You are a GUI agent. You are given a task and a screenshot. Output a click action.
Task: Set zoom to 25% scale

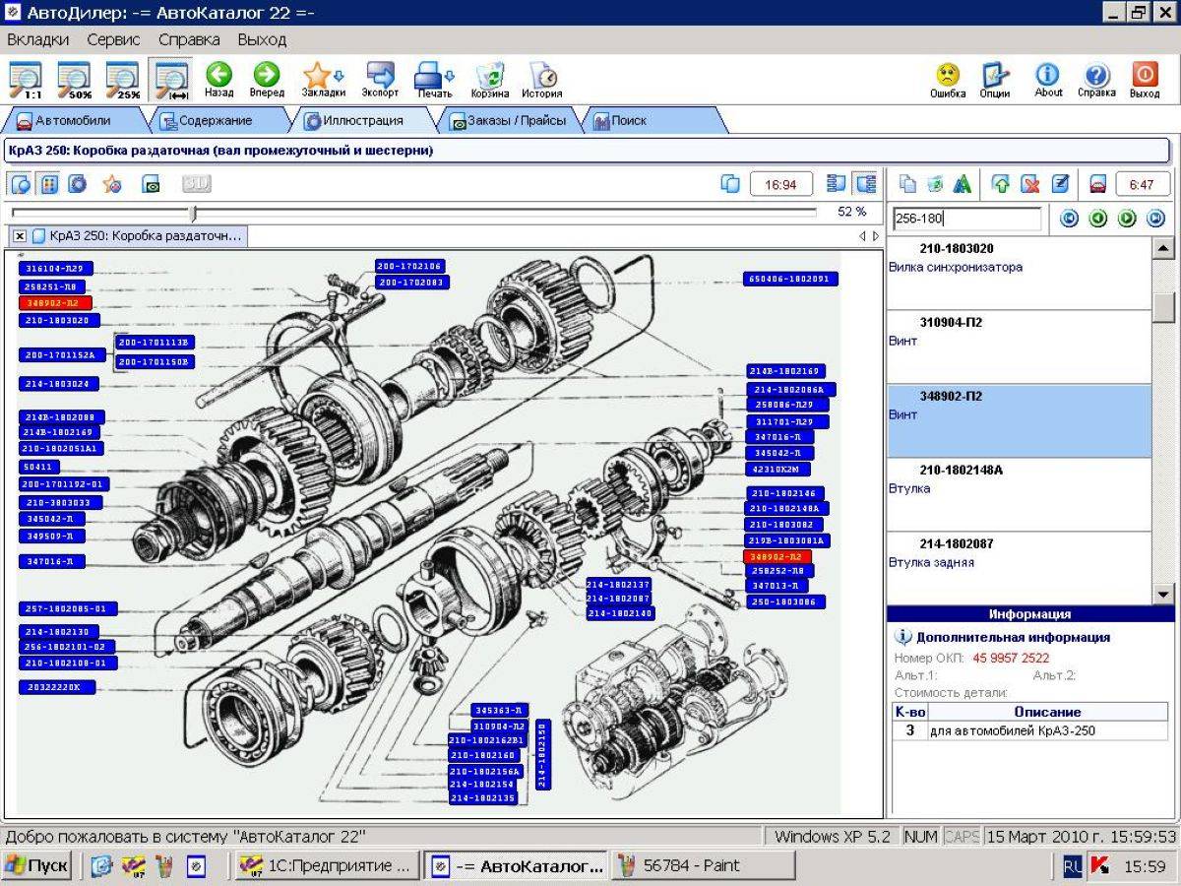tap(122, 80)
